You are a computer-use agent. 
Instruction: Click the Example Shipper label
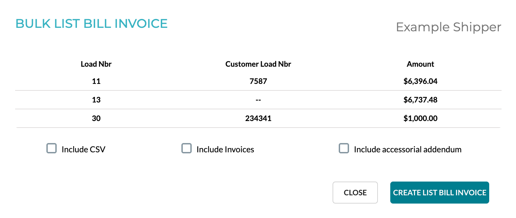pos(448,27)
